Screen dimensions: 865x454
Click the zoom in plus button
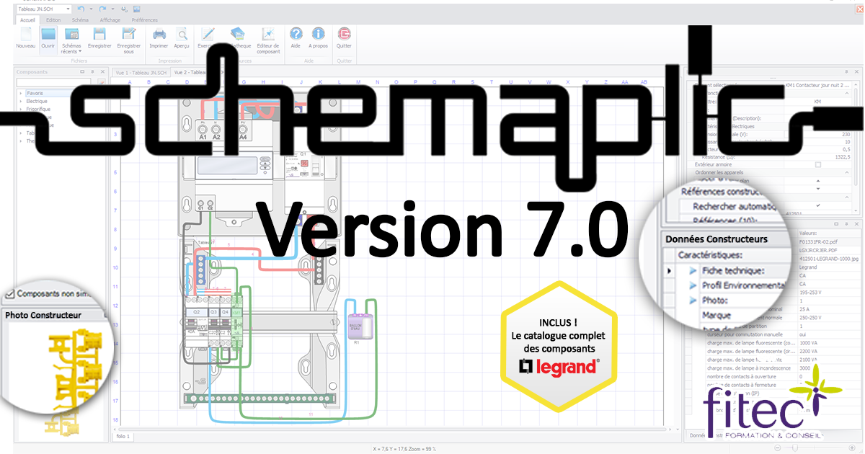click(x=853, y=448)
